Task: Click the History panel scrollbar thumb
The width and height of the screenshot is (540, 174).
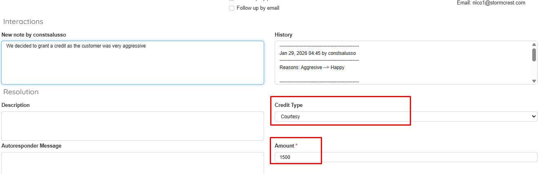Action: tap(534, 55)
